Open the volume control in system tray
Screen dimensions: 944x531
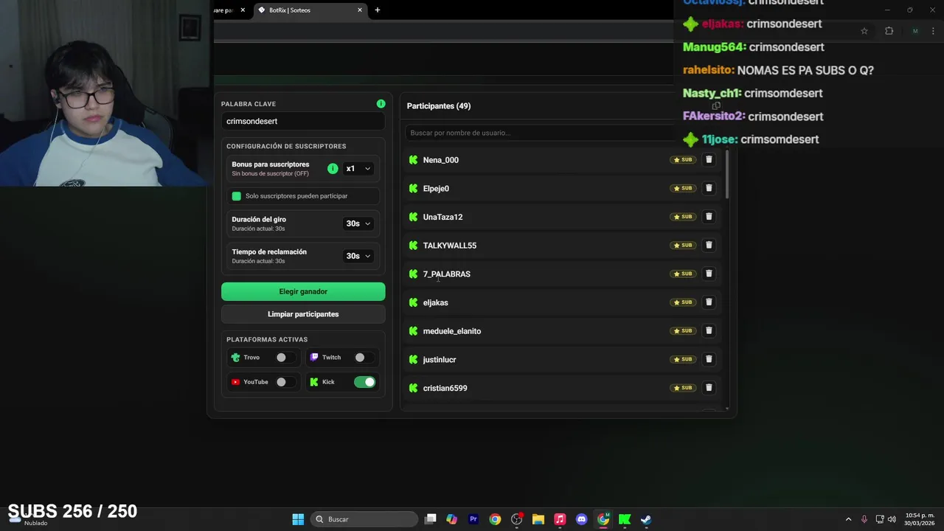(x=892, y=519)
